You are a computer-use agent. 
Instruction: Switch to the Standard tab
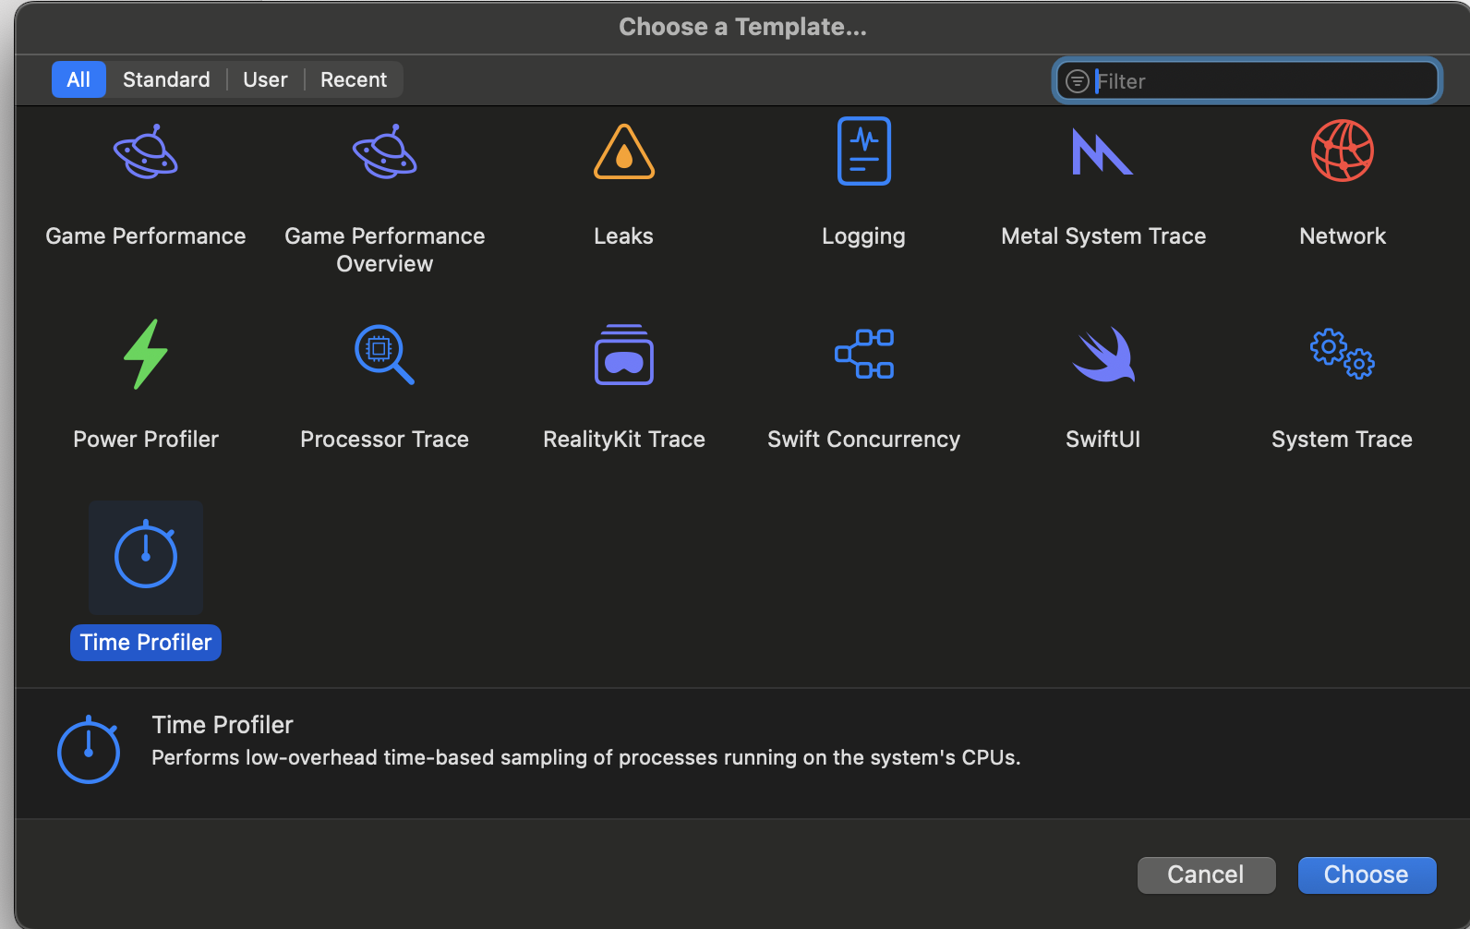click(x=166, y=79)
